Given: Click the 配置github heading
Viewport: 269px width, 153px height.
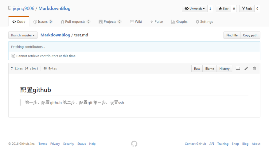Looking at the screenshot, I should (36, 90).
